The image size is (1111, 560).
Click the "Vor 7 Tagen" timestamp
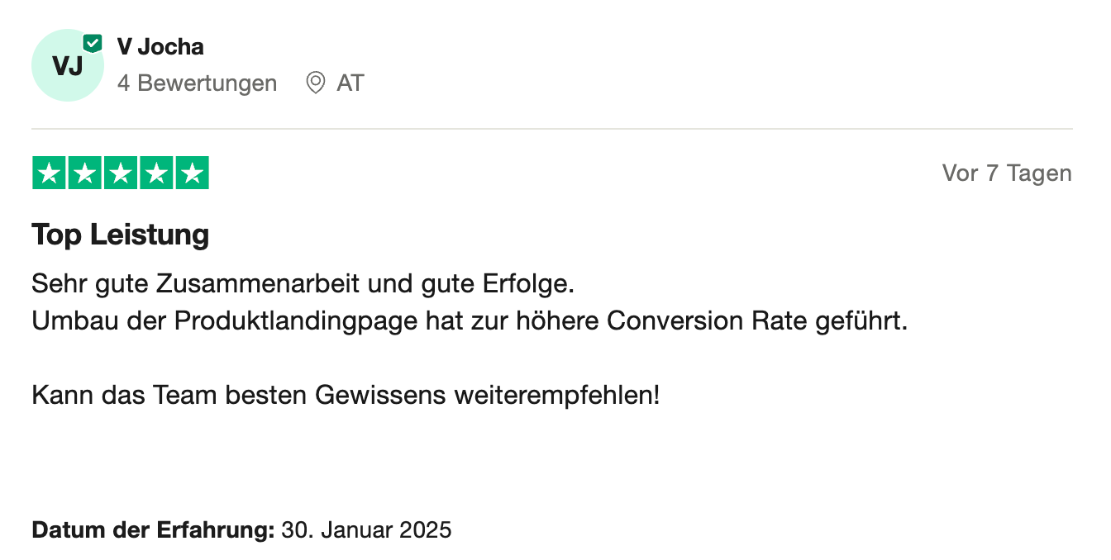point(1006,173)
